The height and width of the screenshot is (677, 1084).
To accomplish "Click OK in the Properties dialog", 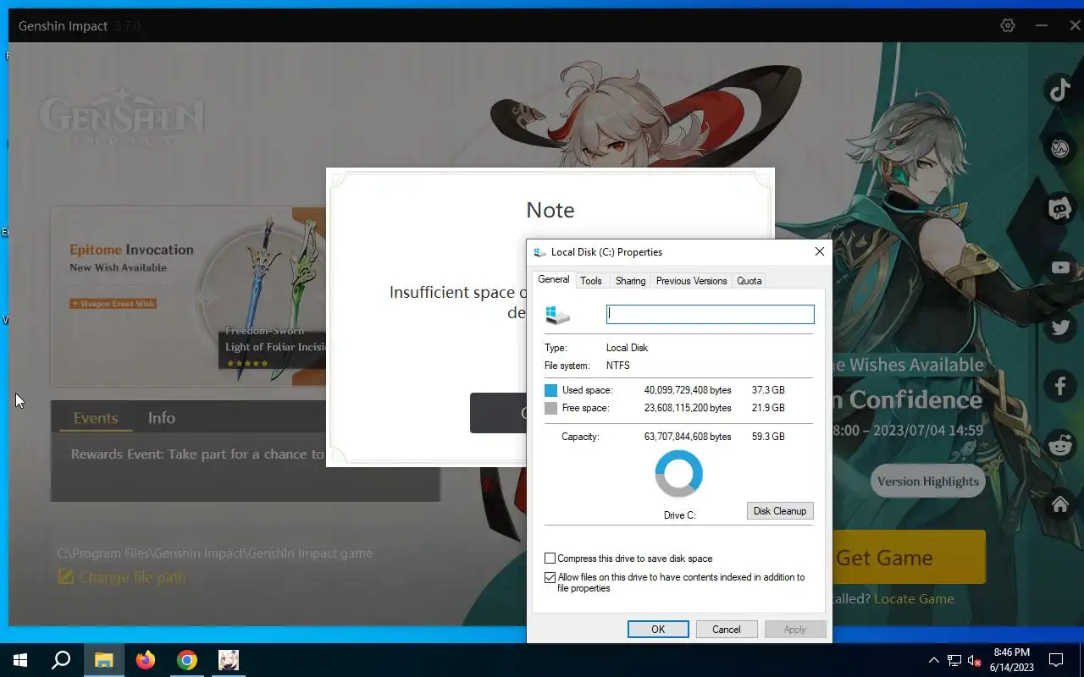I will [658, 630].
